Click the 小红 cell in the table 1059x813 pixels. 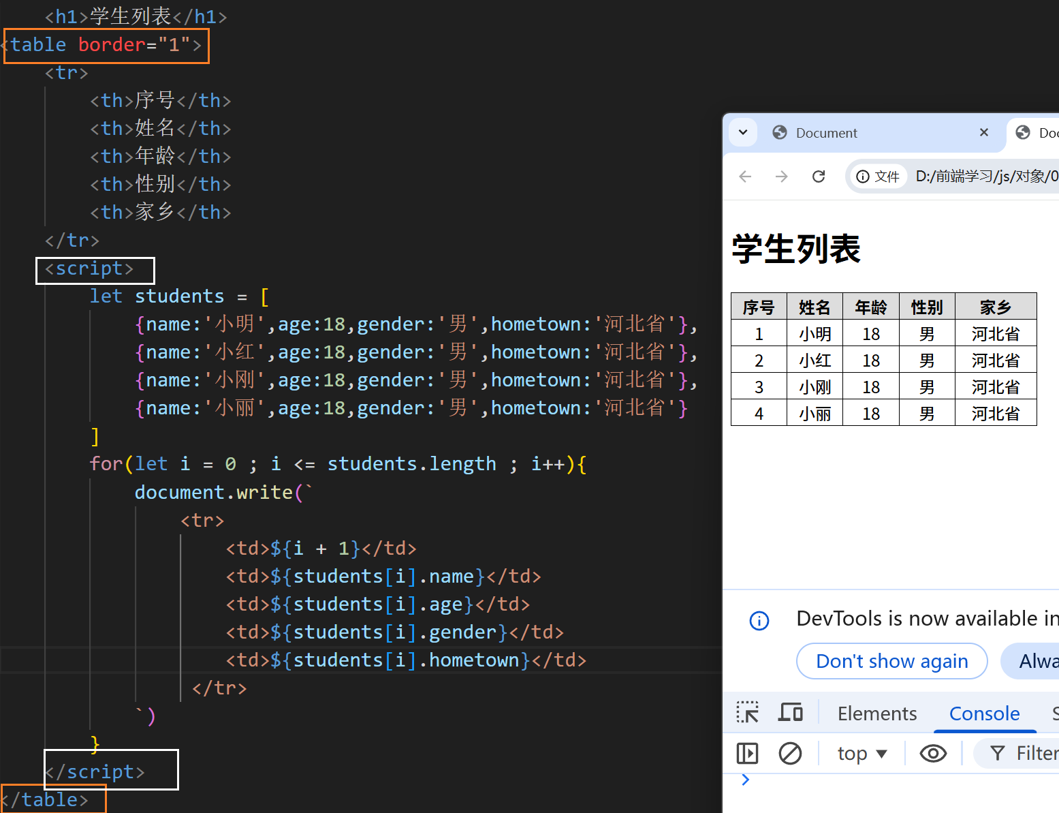point(815,361)
